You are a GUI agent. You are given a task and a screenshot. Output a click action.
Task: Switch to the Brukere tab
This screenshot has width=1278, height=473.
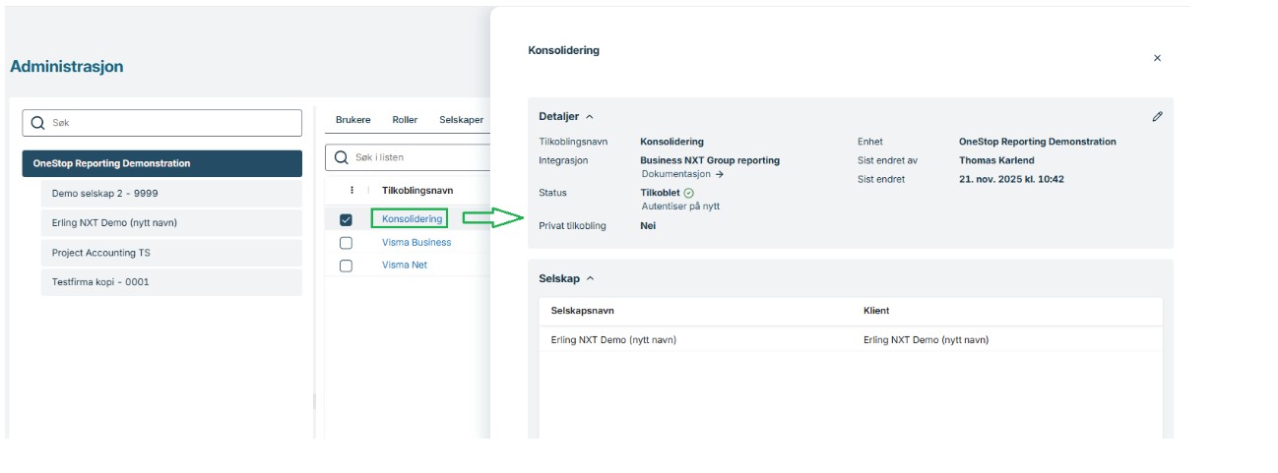[352, 120]
